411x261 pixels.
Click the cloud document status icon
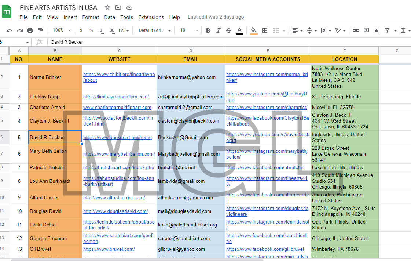[x=129, y=8]
